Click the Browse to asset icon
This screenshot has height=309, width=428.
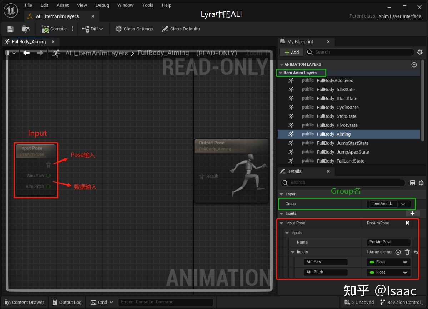[x=26, y=29]
